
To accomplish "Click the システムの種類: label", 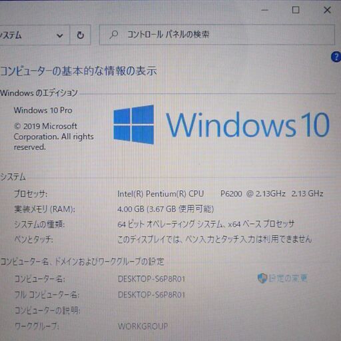I will [39, 224].
